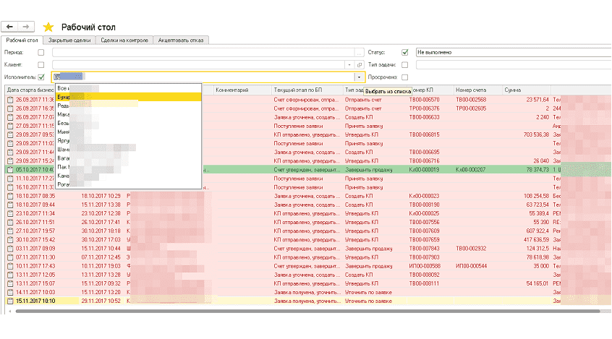612x339 pixels.
Task: Click the task icon of row 26.10.2017 11:51
Action: [x=10, y=222]
